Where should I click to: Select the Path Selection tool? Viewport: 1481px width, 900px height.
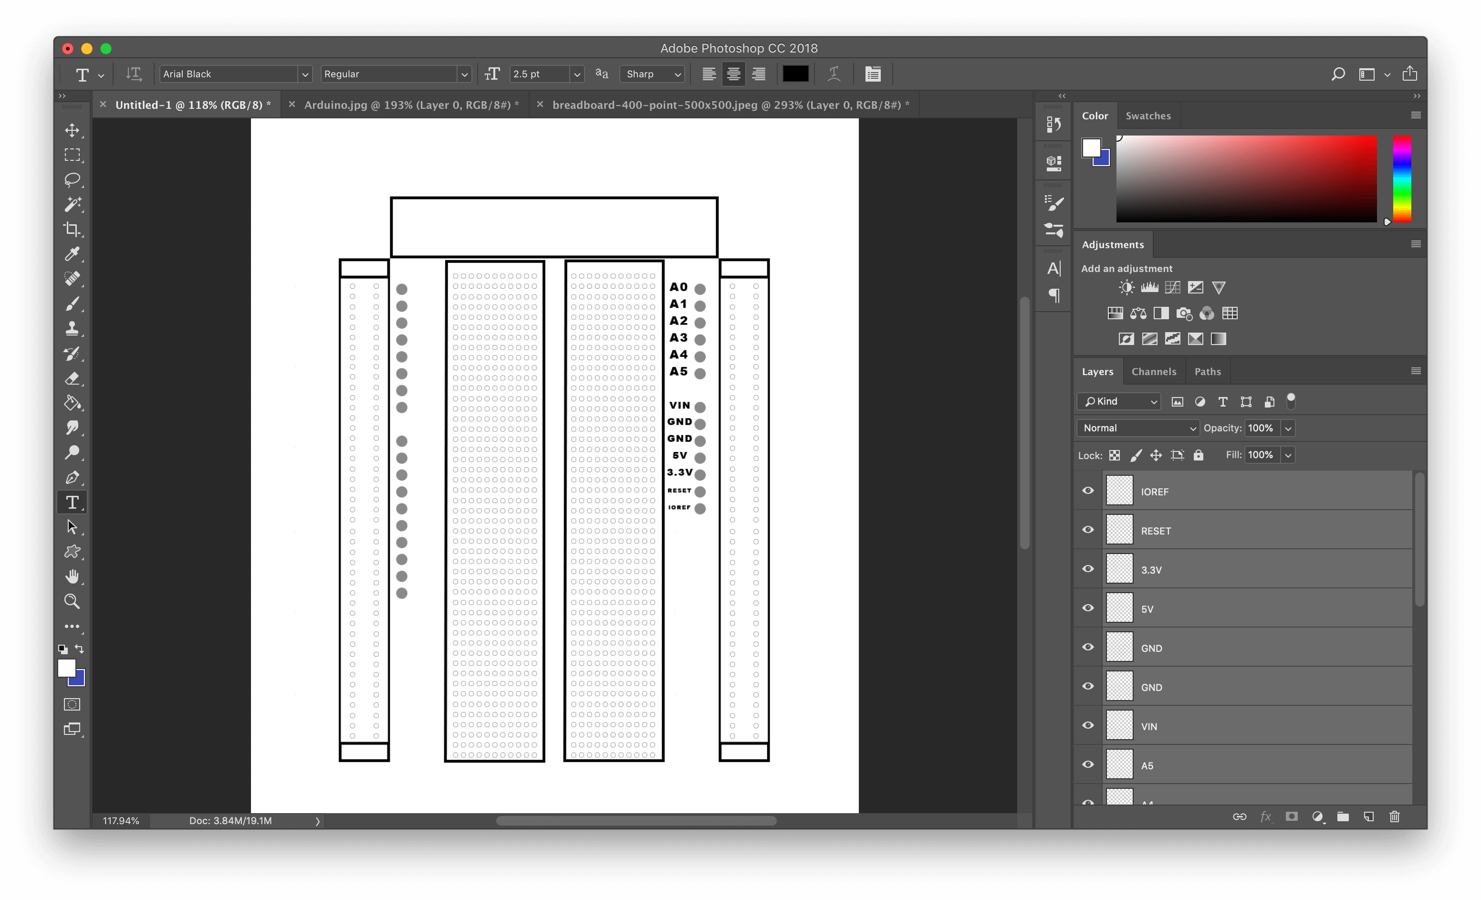(x=72, y=527)
